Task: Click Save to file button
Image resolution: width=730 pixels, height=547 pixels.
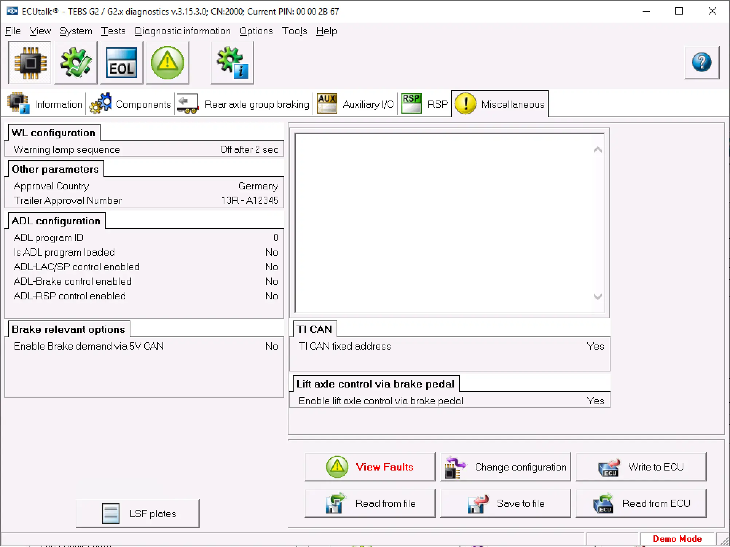Action: coord(505,503)
